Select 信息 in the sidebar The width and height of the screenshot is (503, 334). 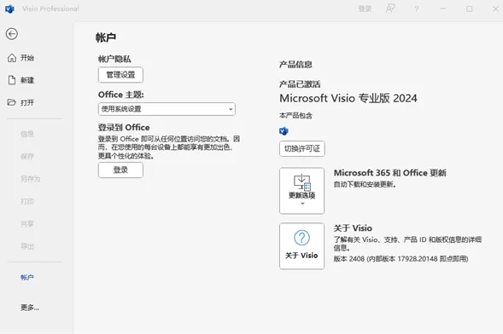pyautogui.click(x=27, y=134)
